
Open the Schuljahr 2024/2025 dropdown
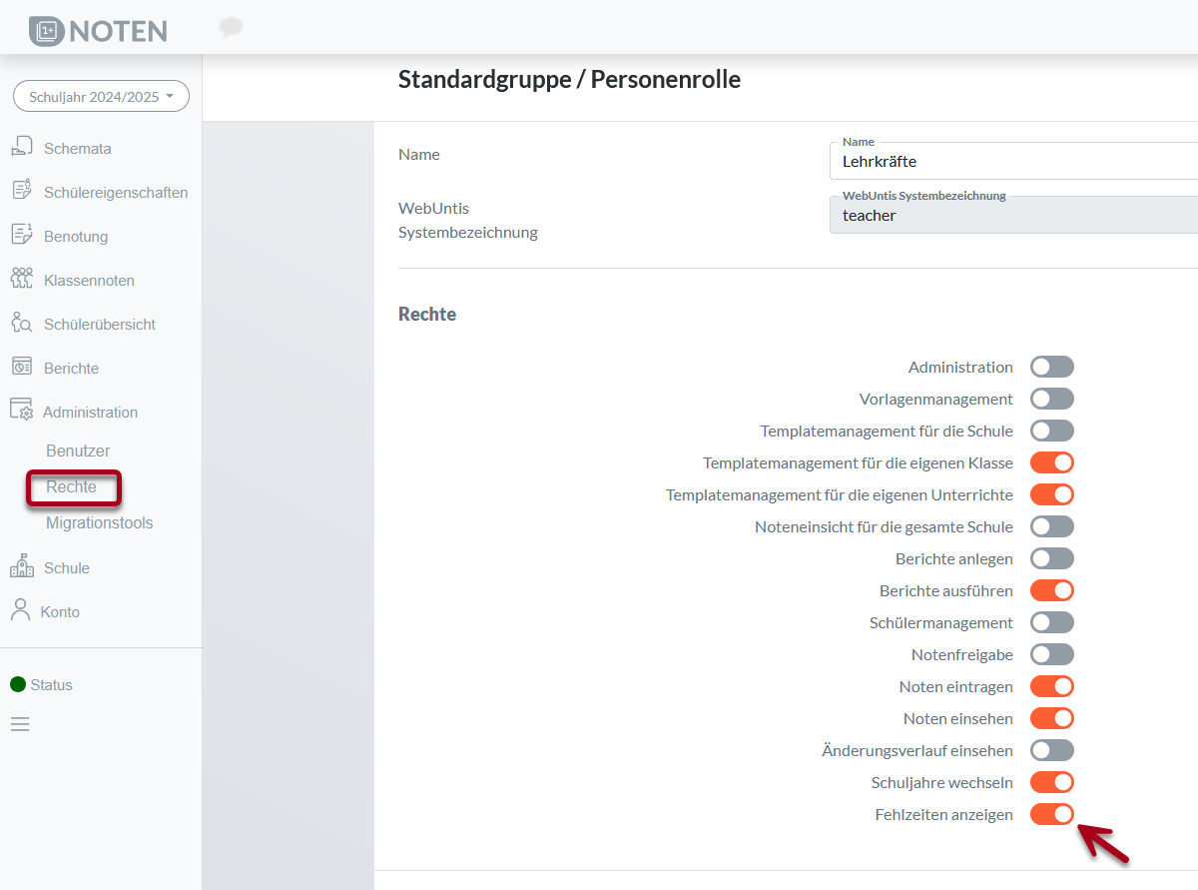(101, 97)
